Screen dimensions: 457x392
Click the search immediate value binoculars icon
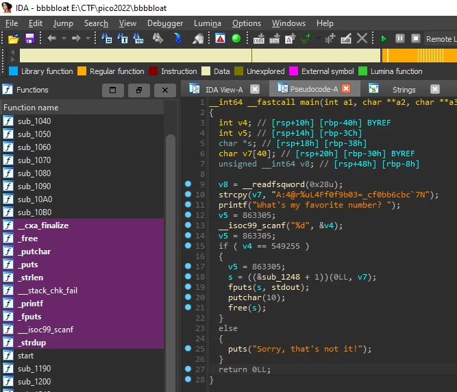[x=107, y=38]
